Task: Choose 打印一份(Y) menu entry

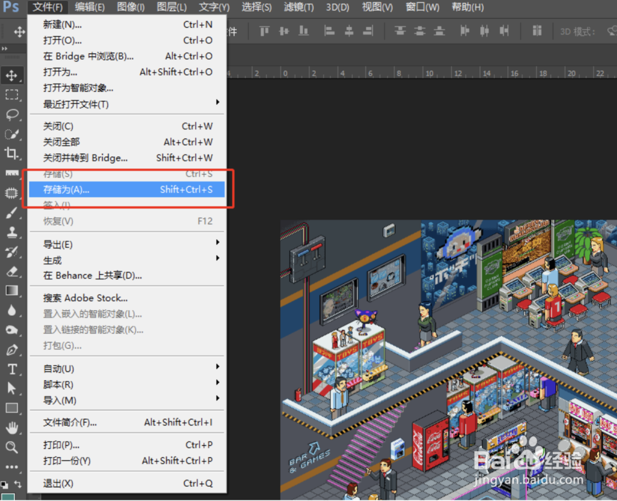Action: 126,460
